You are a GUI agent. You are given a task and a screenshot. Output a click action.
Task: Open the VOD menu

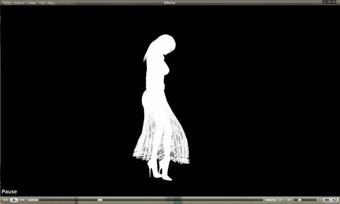coord(42,3)
